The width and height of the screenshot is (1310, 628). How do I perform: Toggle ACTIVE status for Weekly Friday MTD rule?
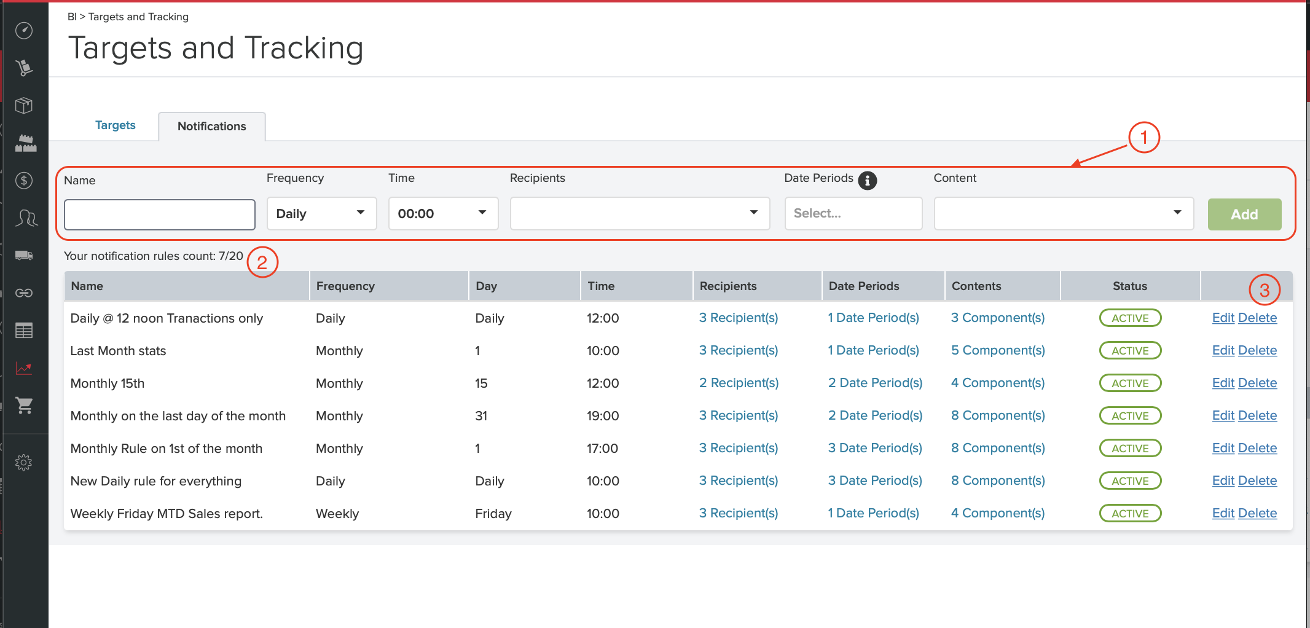pyautogui.click(x=1130, y=513)
